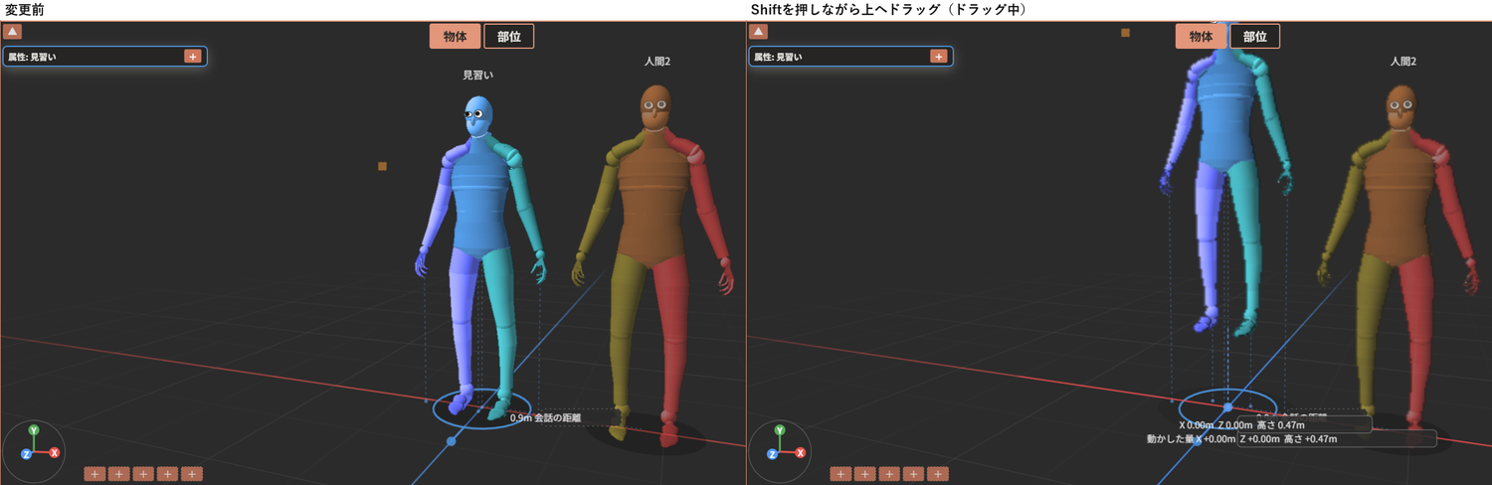
Task: Select 部位 tab in the drag view
Action: click(1255, 37)
